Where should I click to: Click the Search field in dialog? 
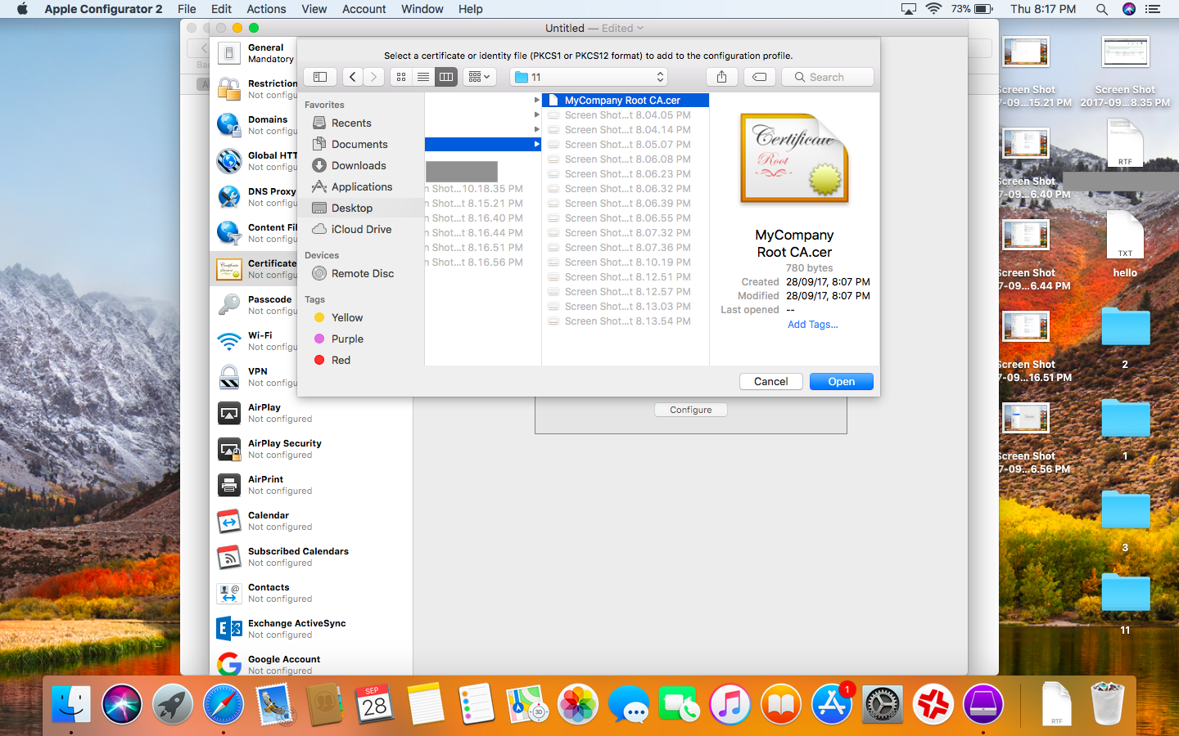pos(827,77)
